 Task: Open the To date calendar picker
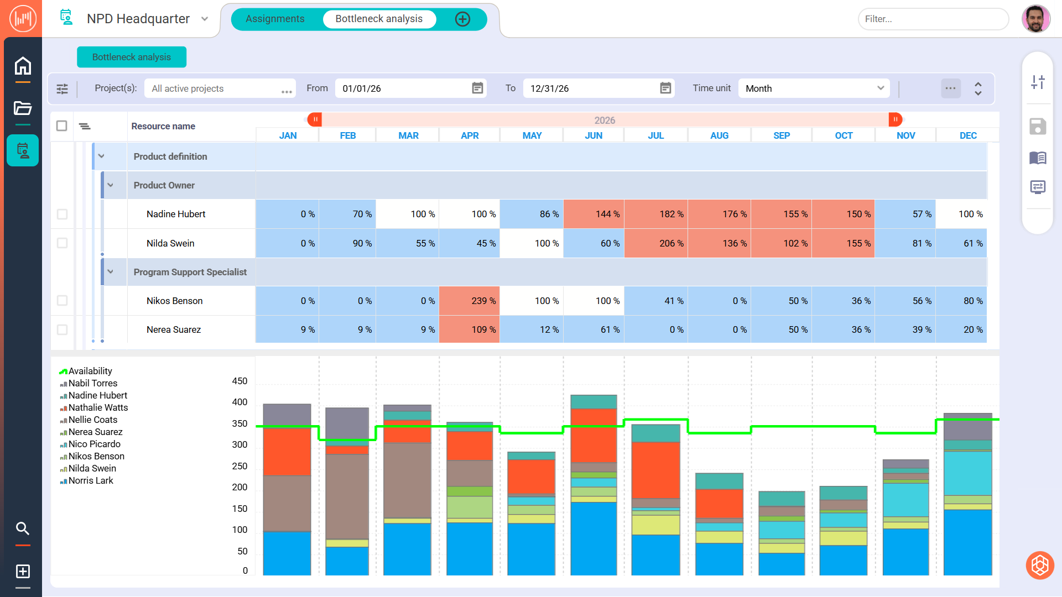coord(665,88)
